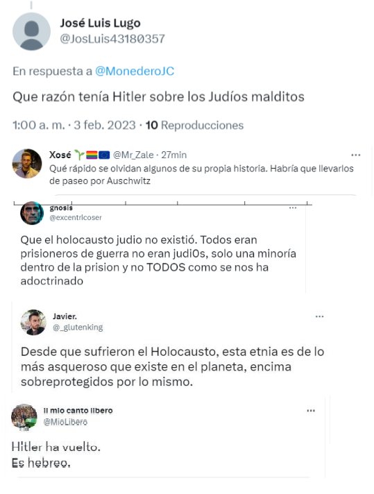Open the three-dot menu on the gnosis tweet
Image resolution: width=374 pixels, height=494 pixels.
pos(293,207)
